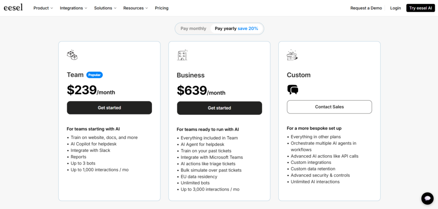Image resolution: width=438 pixels, height=209 pixels.
Task: Click Get started under Business plan
Action: point(219,108)
